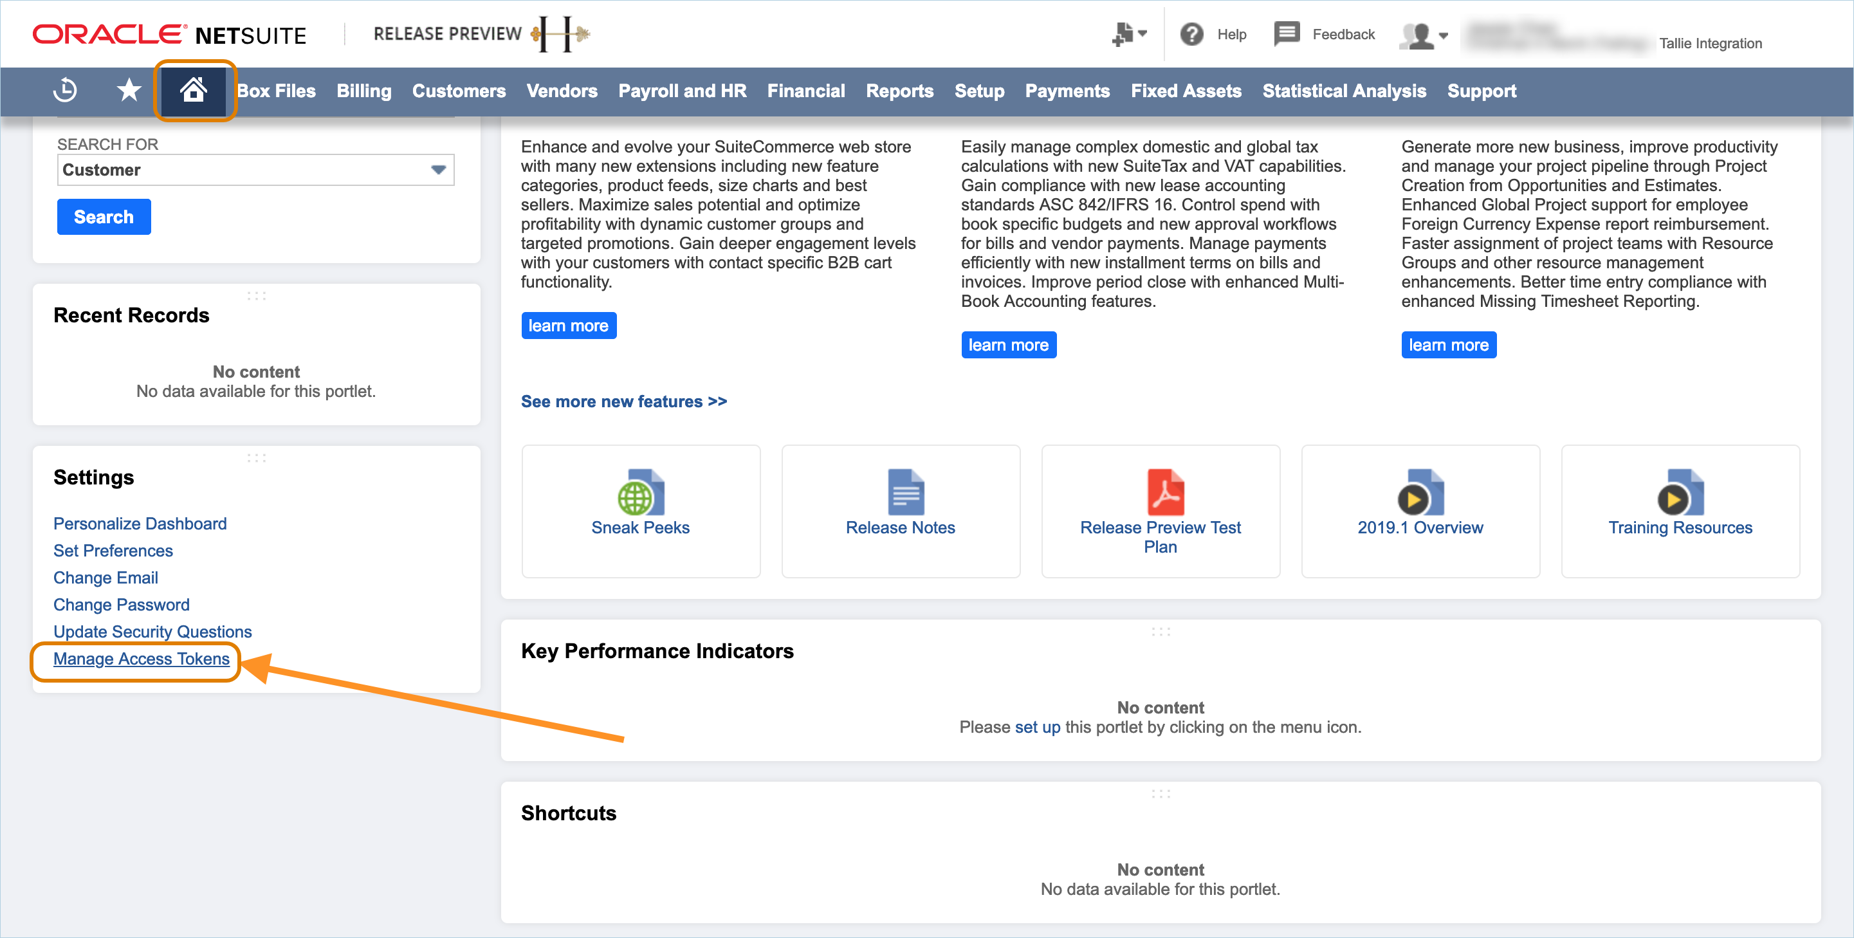The height and width of the screenshot is (938, 1854).
Task: Click the blue Search button
Action: coord(104,217)
